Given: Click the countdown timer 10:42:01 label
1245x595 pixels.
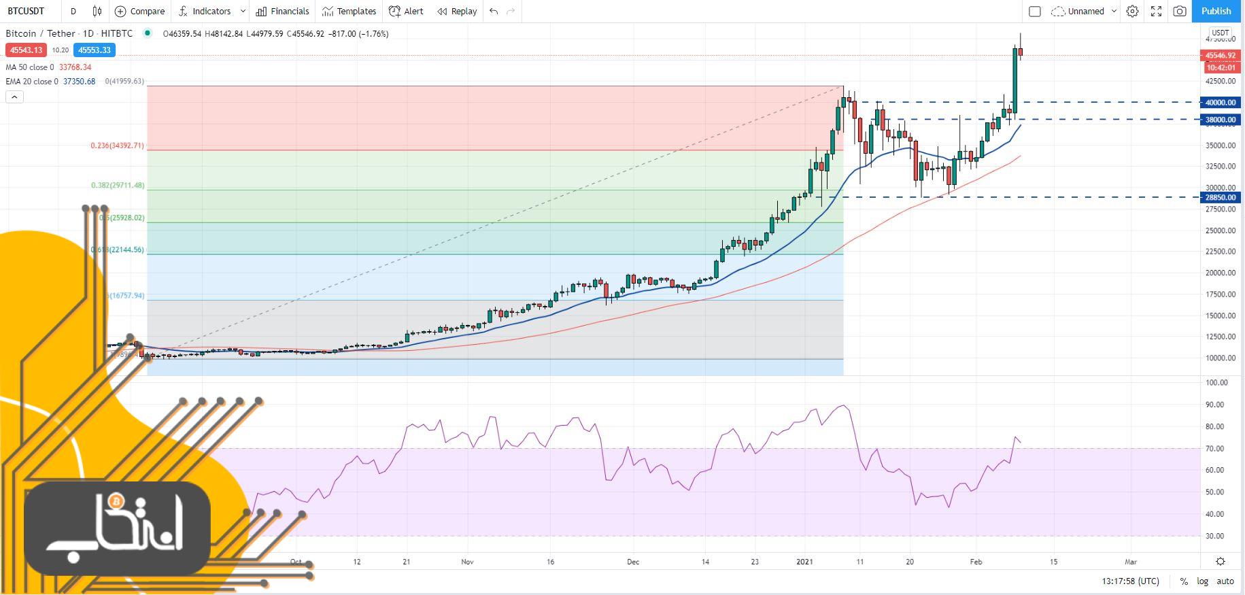Looking at the screenshot, I should (1221, 67).
